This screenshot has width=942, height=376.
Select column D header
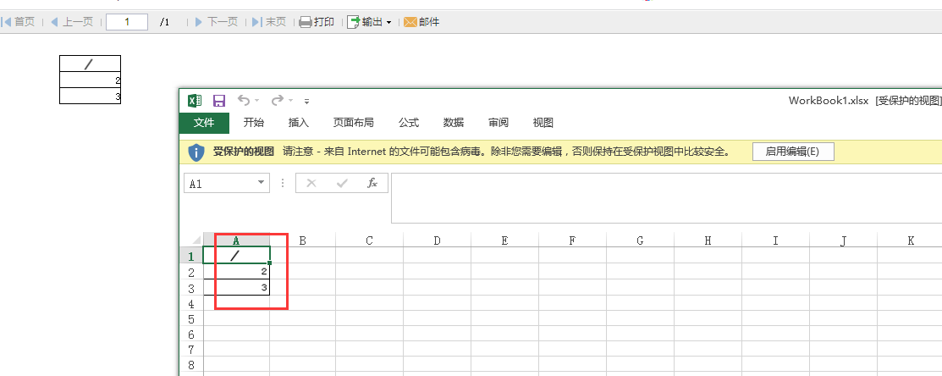tap(437, 241)
